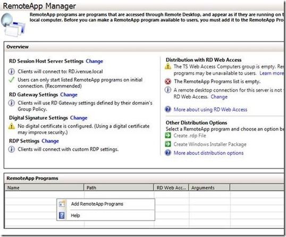Follow the Learn more link
This screenshot has width=286, height=237.
pyautogui.click(x=272, y=73)
